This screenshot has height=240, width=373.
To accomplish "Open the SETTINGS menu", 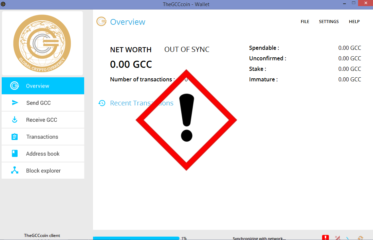I will pos(329,22).
